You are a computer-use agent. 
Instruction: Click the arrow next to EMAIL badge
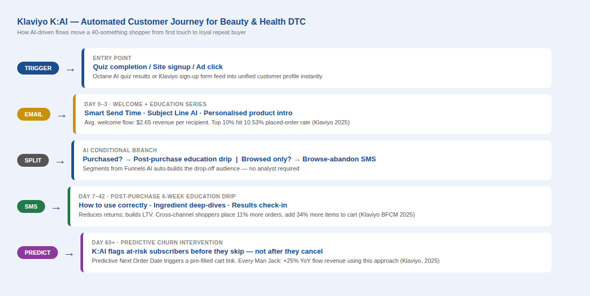pos(62,116)
